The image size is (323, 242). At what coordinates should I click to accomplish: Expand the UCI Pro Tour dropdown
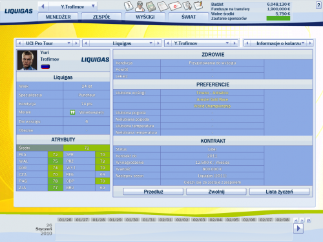point(69,43)
